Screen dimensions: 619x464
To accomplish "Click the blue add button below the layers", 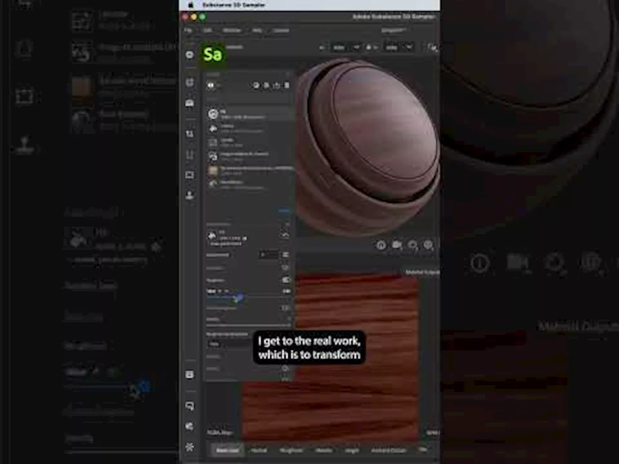I will tap(284, 211).
